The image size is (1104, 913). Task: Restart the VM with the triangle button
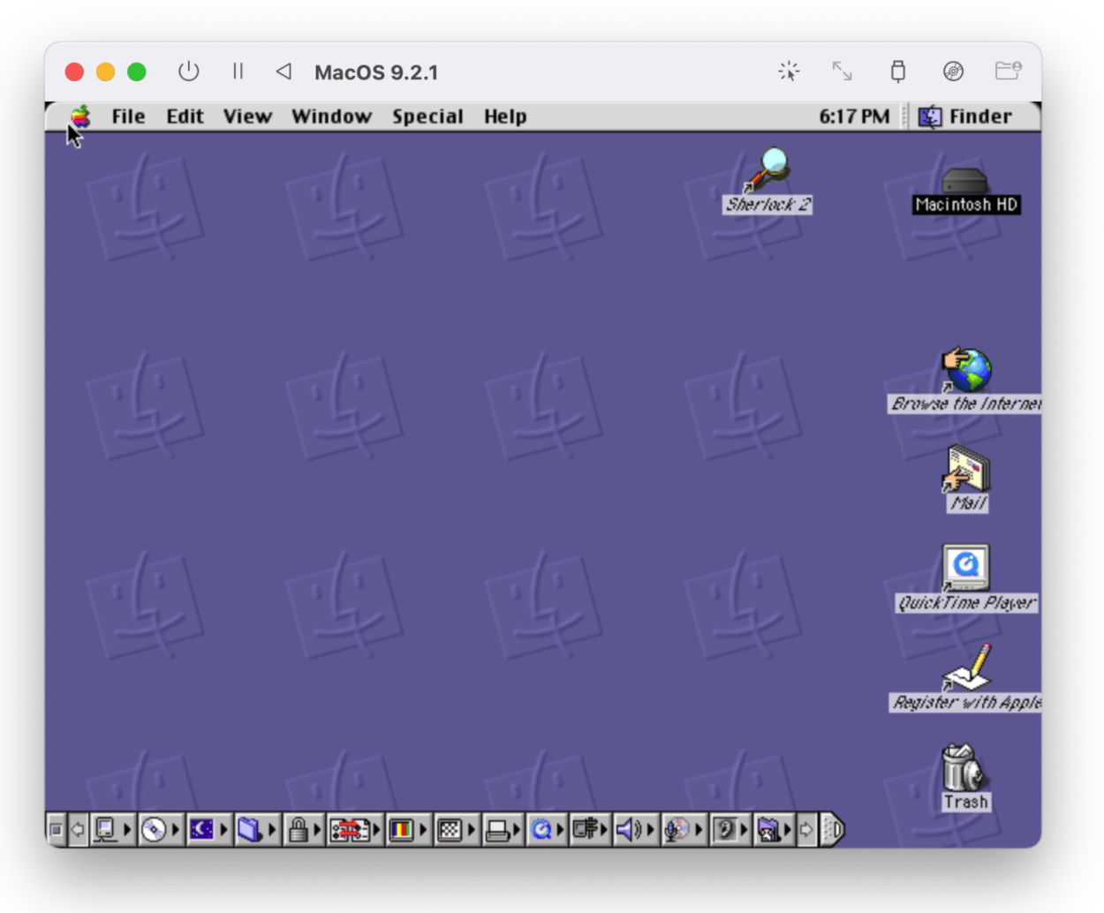pyautogui.click(x=284, y=72)
